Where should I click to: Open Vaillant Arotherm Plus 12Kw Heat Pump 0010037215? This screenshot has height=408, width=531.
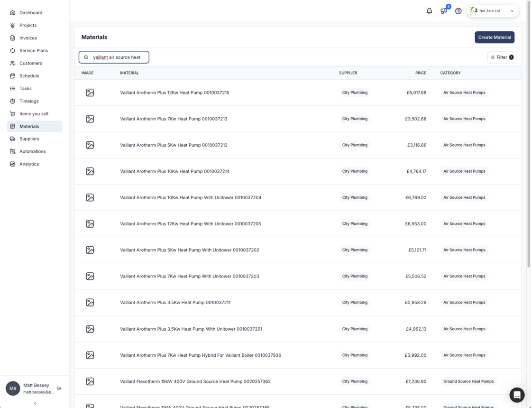click(174, 93)
